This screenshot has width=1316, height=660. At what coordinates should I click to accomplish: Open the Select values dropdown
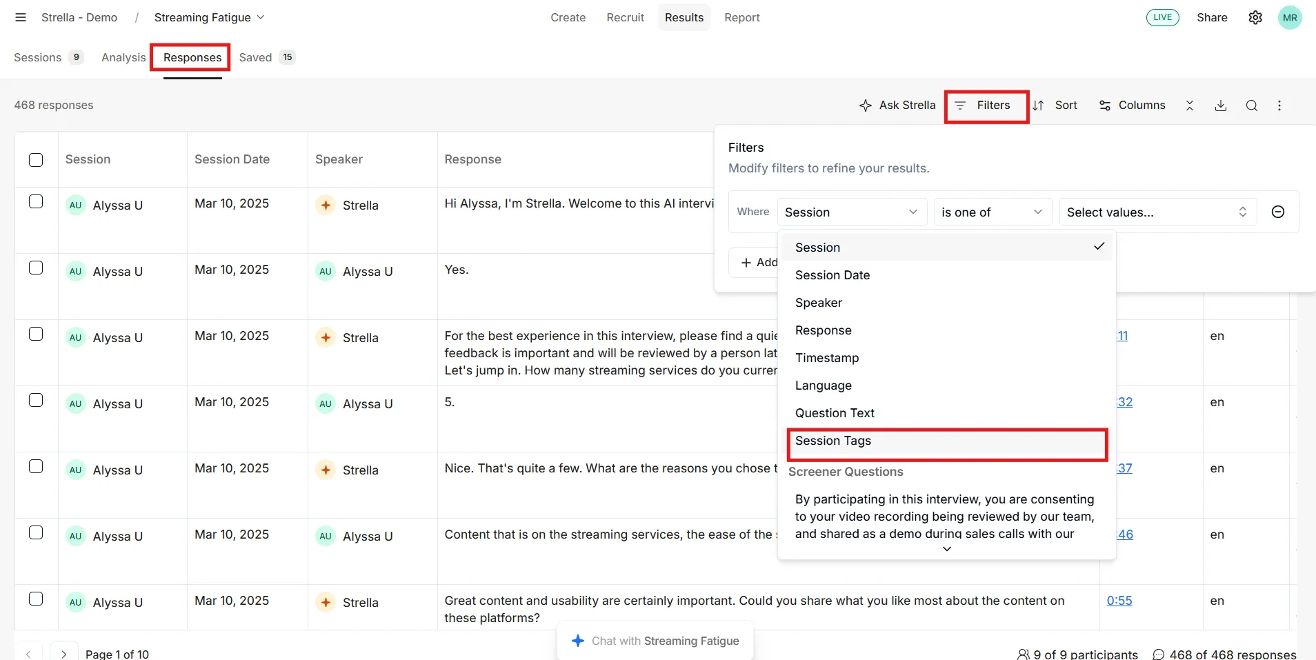[x=1157, y=212]
